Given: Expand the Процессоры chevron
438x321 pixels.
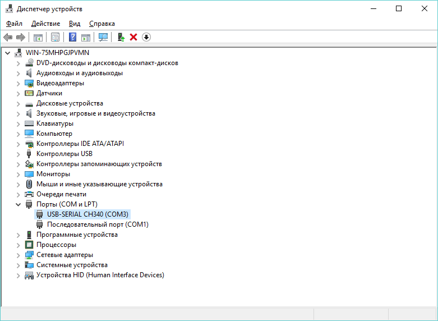Looking at the screenshot, I should click(18, 245).
